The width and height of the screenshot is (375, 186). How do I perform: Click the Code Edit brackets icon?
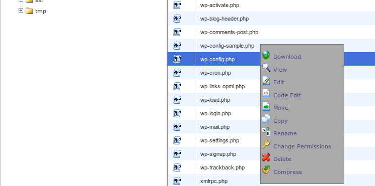(266, 93)
